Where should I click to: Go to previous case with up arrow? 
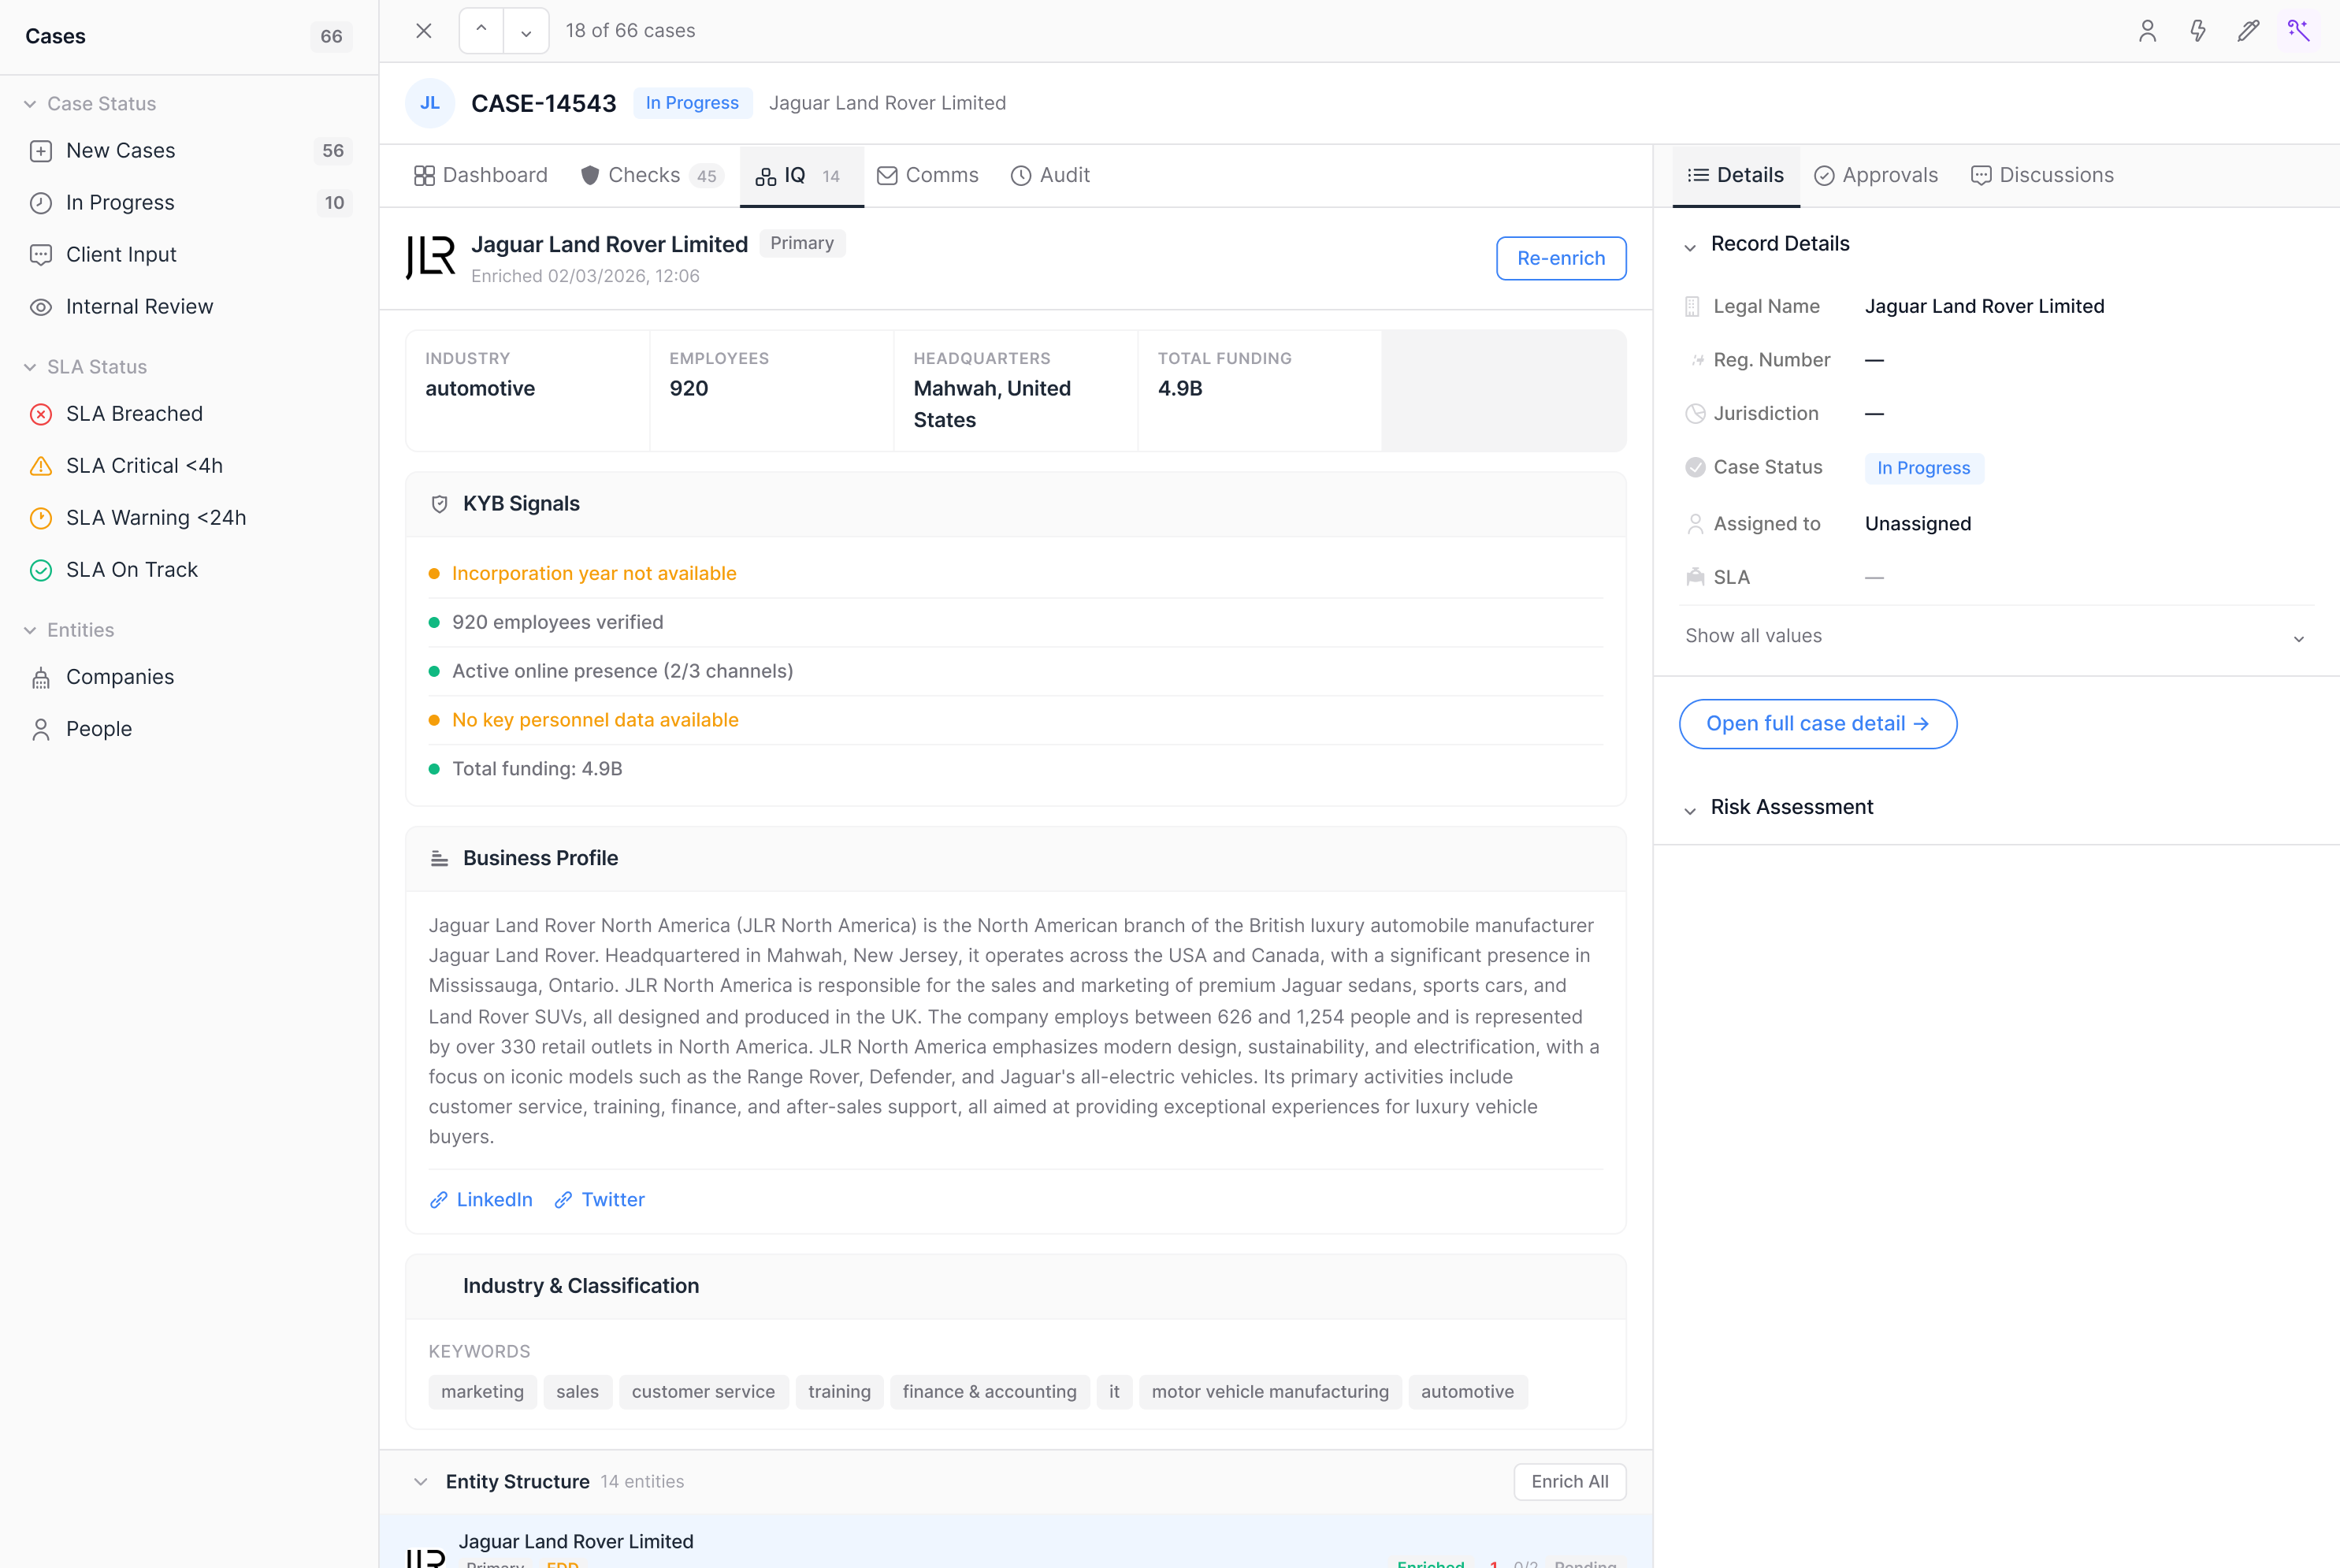[481, 31]
